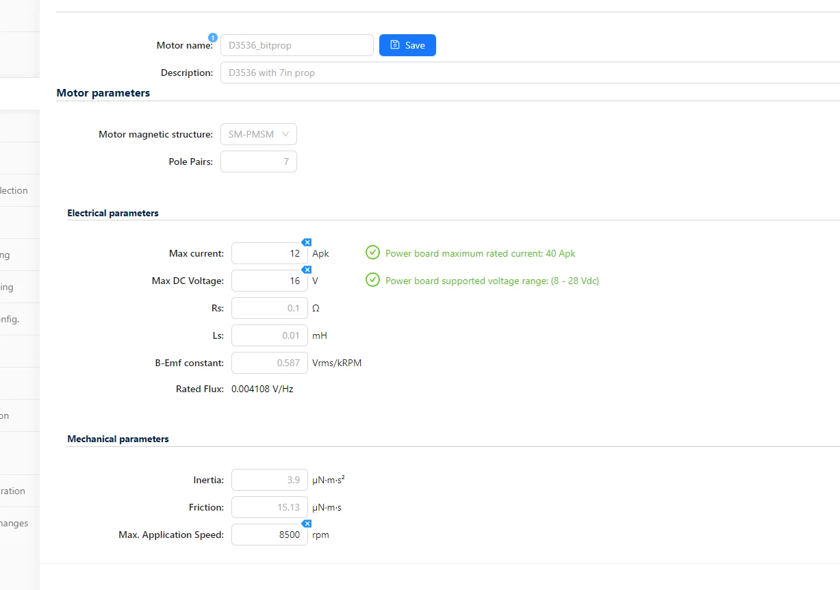Screen dimensions: 840x590
Task: Click into the Description field
Action: (530, 73)
